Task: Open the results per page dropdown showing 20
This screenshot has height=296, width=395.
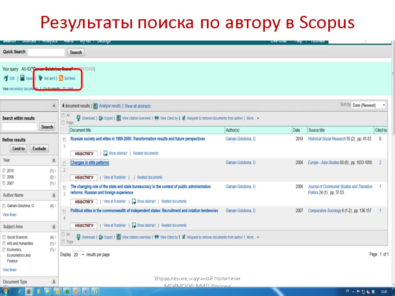Action: (x=78, y=255)
